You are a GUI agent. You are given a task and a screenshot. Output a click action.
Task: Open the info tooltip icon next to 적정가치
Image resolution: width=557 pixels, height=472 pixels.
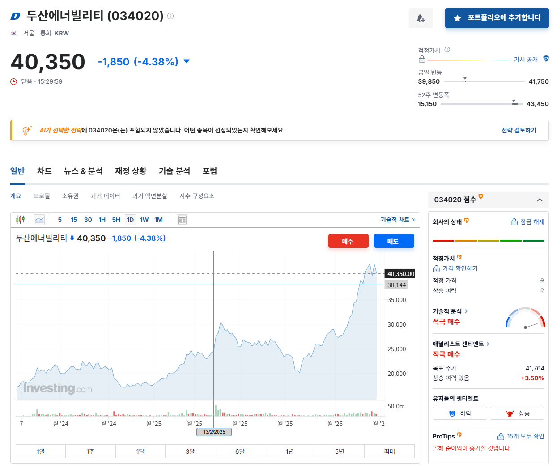tap(447, 50)
